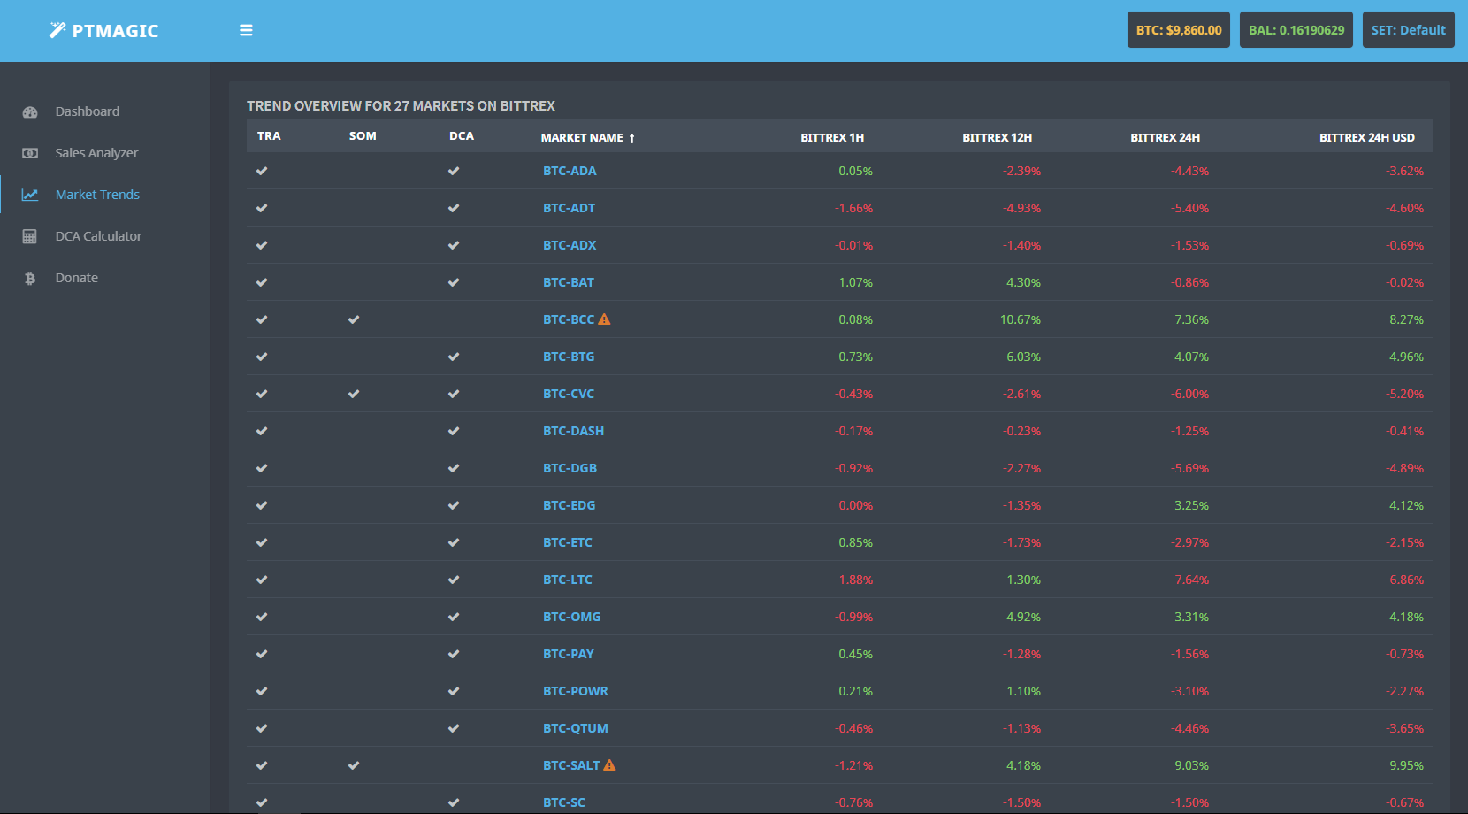Open the BTC-DGB market link
This screenshot has width=1468, height=814.
tap(570, 468)
